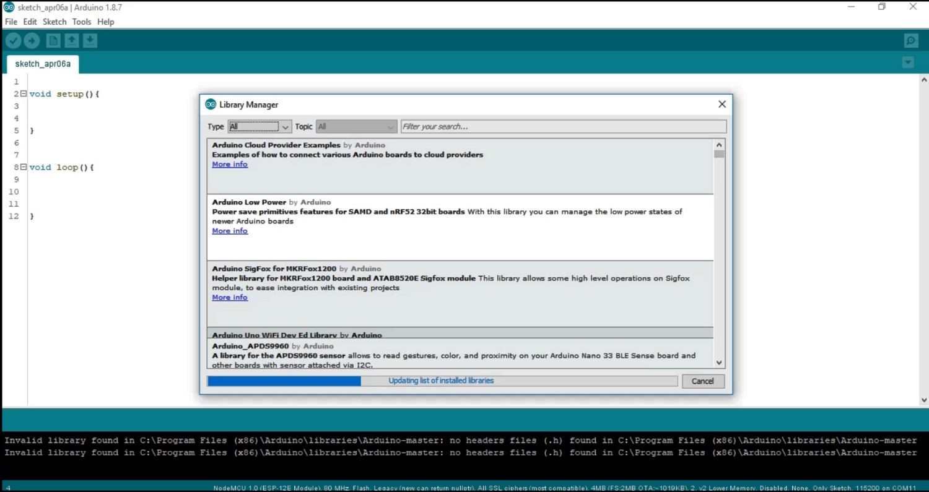
Task: Click the editor scroll down arrow
Action: (924, 400)
